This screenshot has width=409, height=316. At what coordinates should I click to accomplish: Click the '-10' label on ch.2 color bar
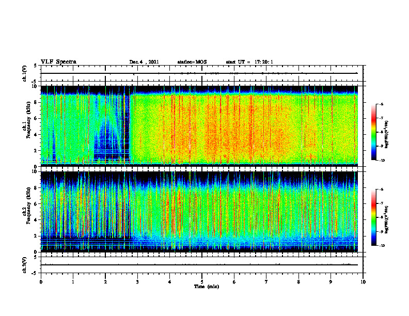(x=382, y=245)
